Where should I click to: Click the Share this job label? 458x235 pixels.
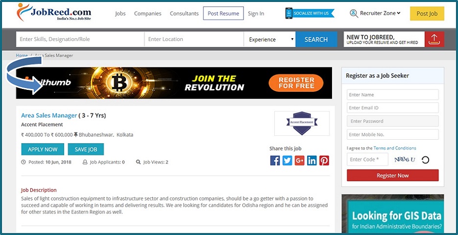[x=286, y=149]
